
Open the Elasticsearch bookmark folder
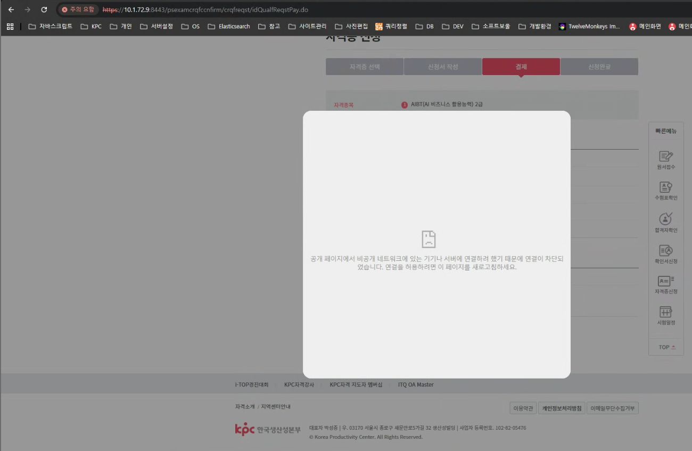click(229, 26)
